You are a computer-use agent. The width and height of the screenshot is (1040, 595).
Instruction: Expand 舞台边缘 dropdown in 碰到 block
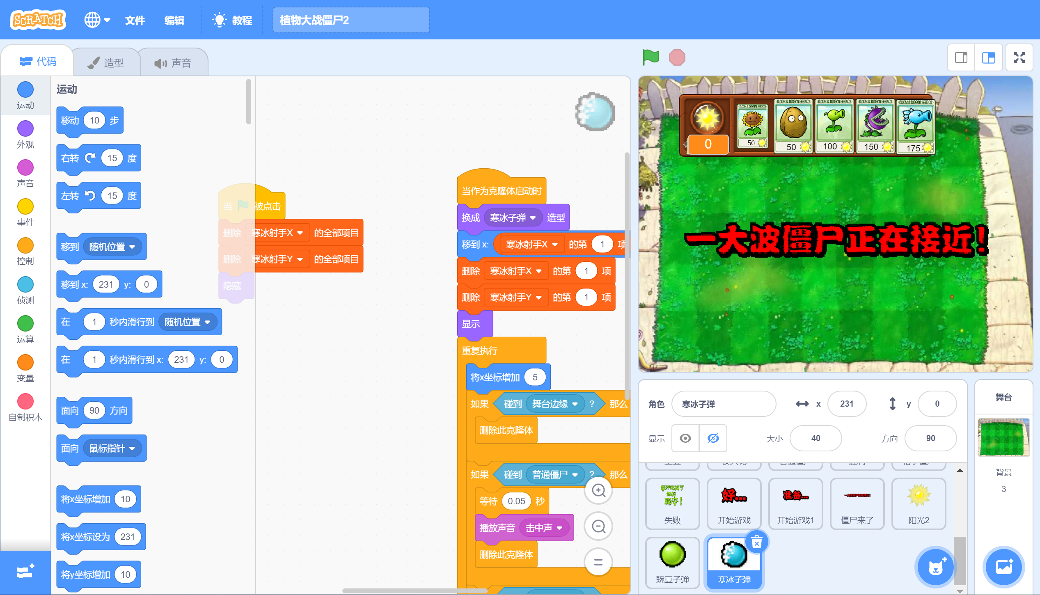tap(555, 404)
